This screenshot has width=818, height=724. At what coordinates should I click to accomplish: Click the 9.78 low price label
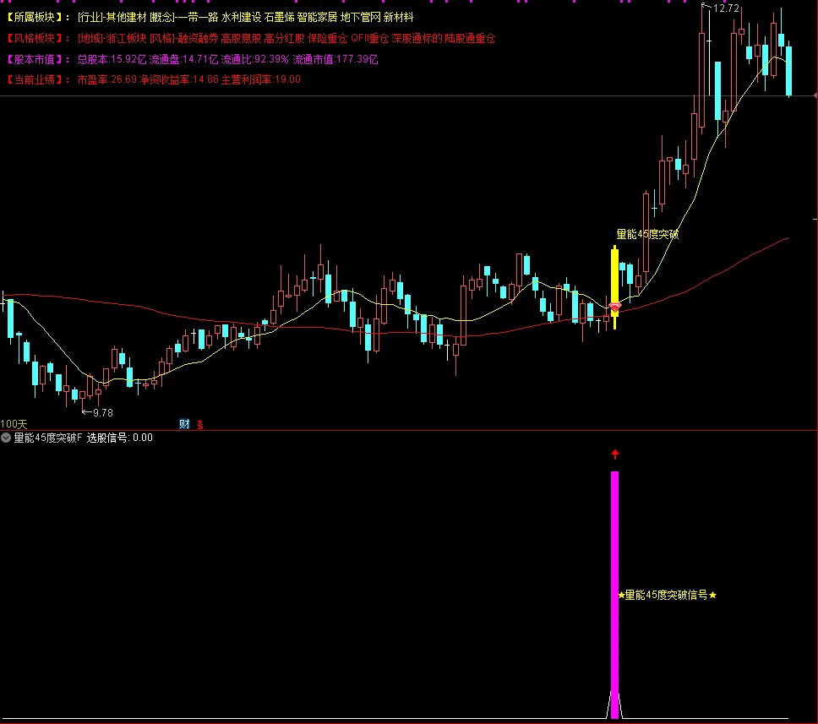coord(103,412)
